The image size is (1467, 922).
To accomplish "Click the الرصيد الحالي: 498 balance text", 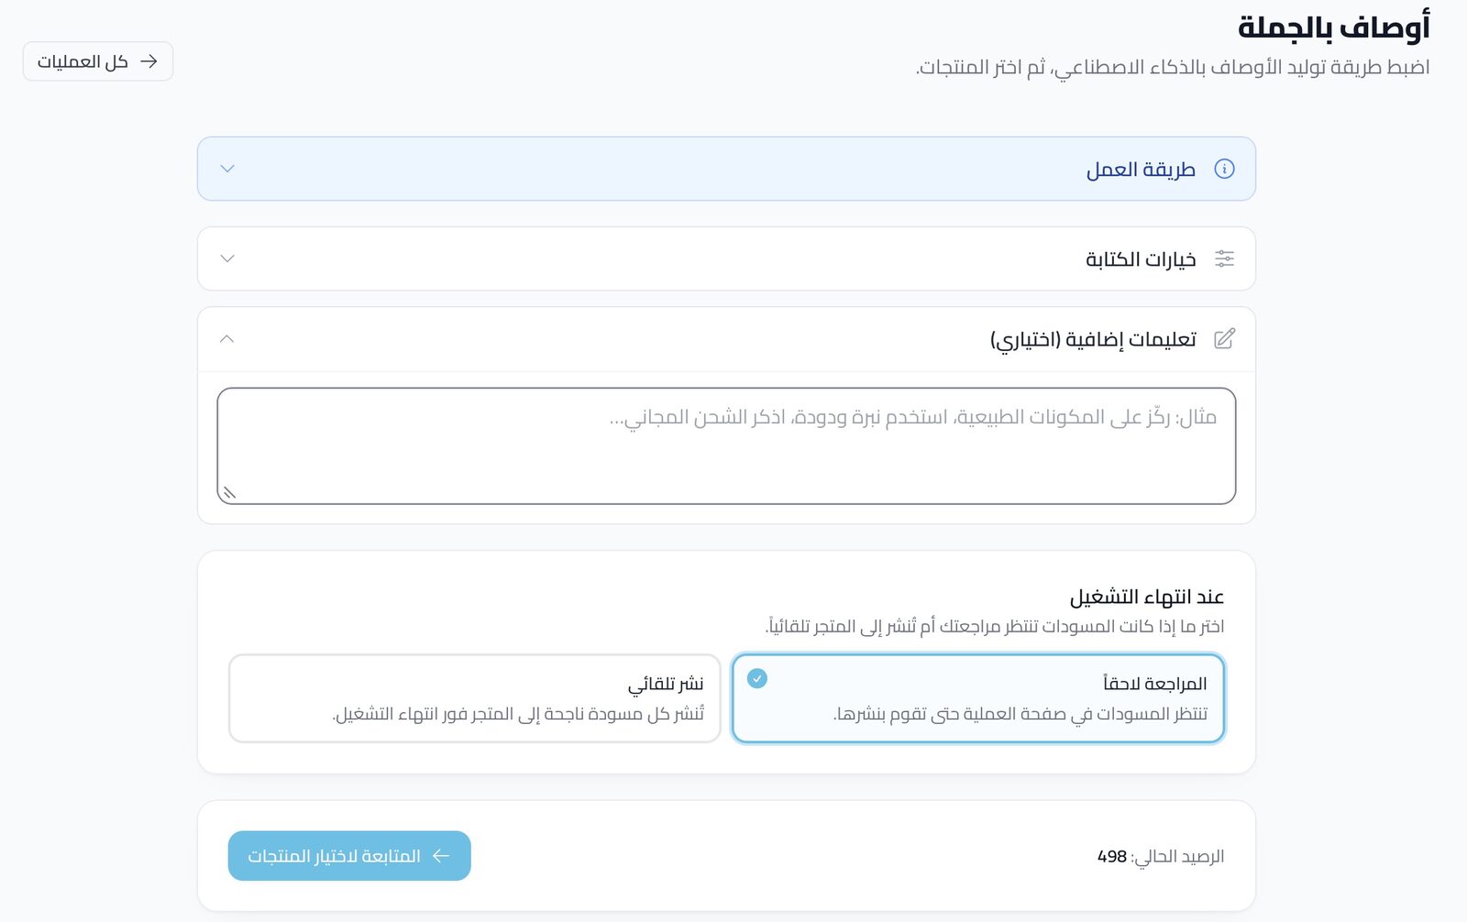I will click(1161, 856).
